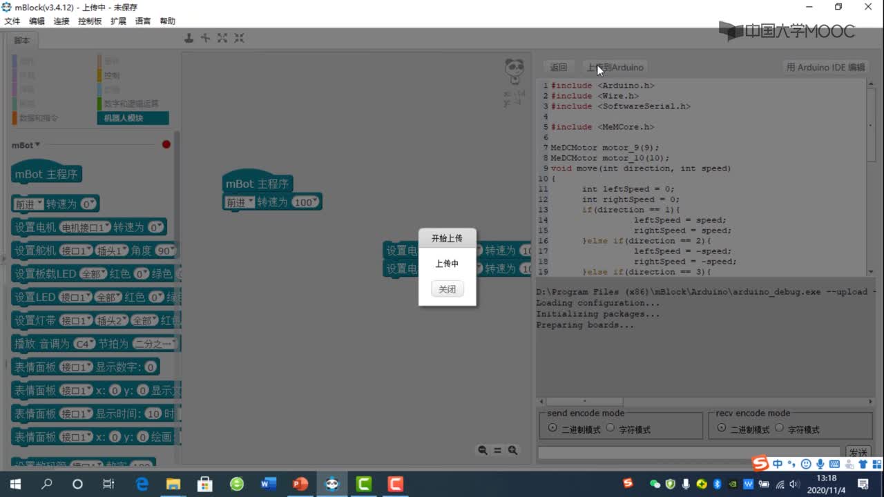Open Task View from the taskbar
Image resolution: width=884 pixels, height=497 pixels.
(108, 484)
